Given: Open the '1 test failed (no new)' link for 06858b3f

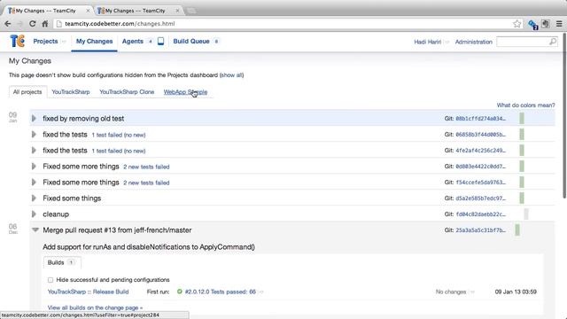Looking at the screenshot, I should tap(119, 135).
